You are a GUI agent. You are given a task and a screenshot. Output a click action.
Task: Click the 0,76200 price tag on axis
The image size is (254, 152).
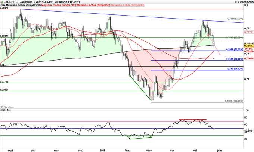(249, 51)
